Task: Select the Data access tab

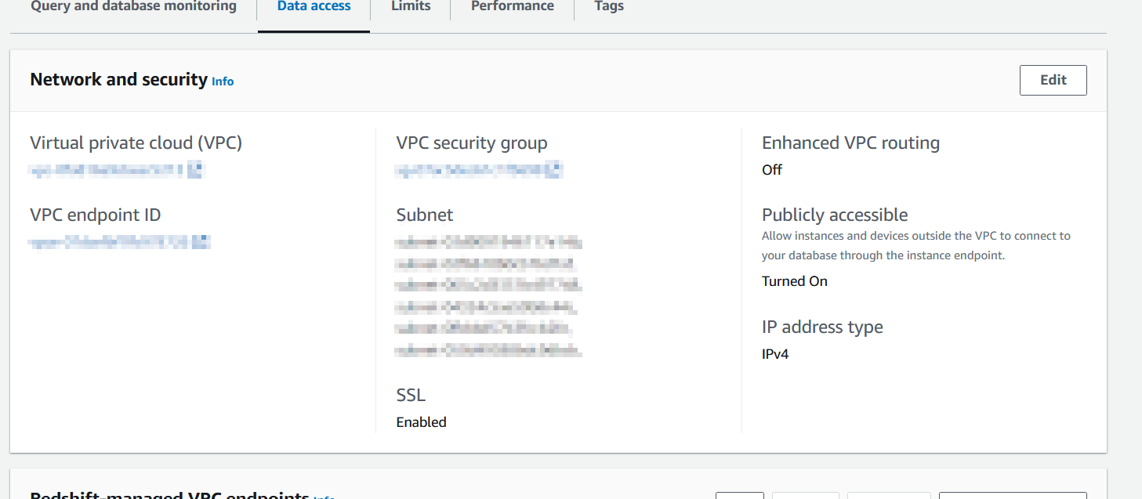Action: 314,7
